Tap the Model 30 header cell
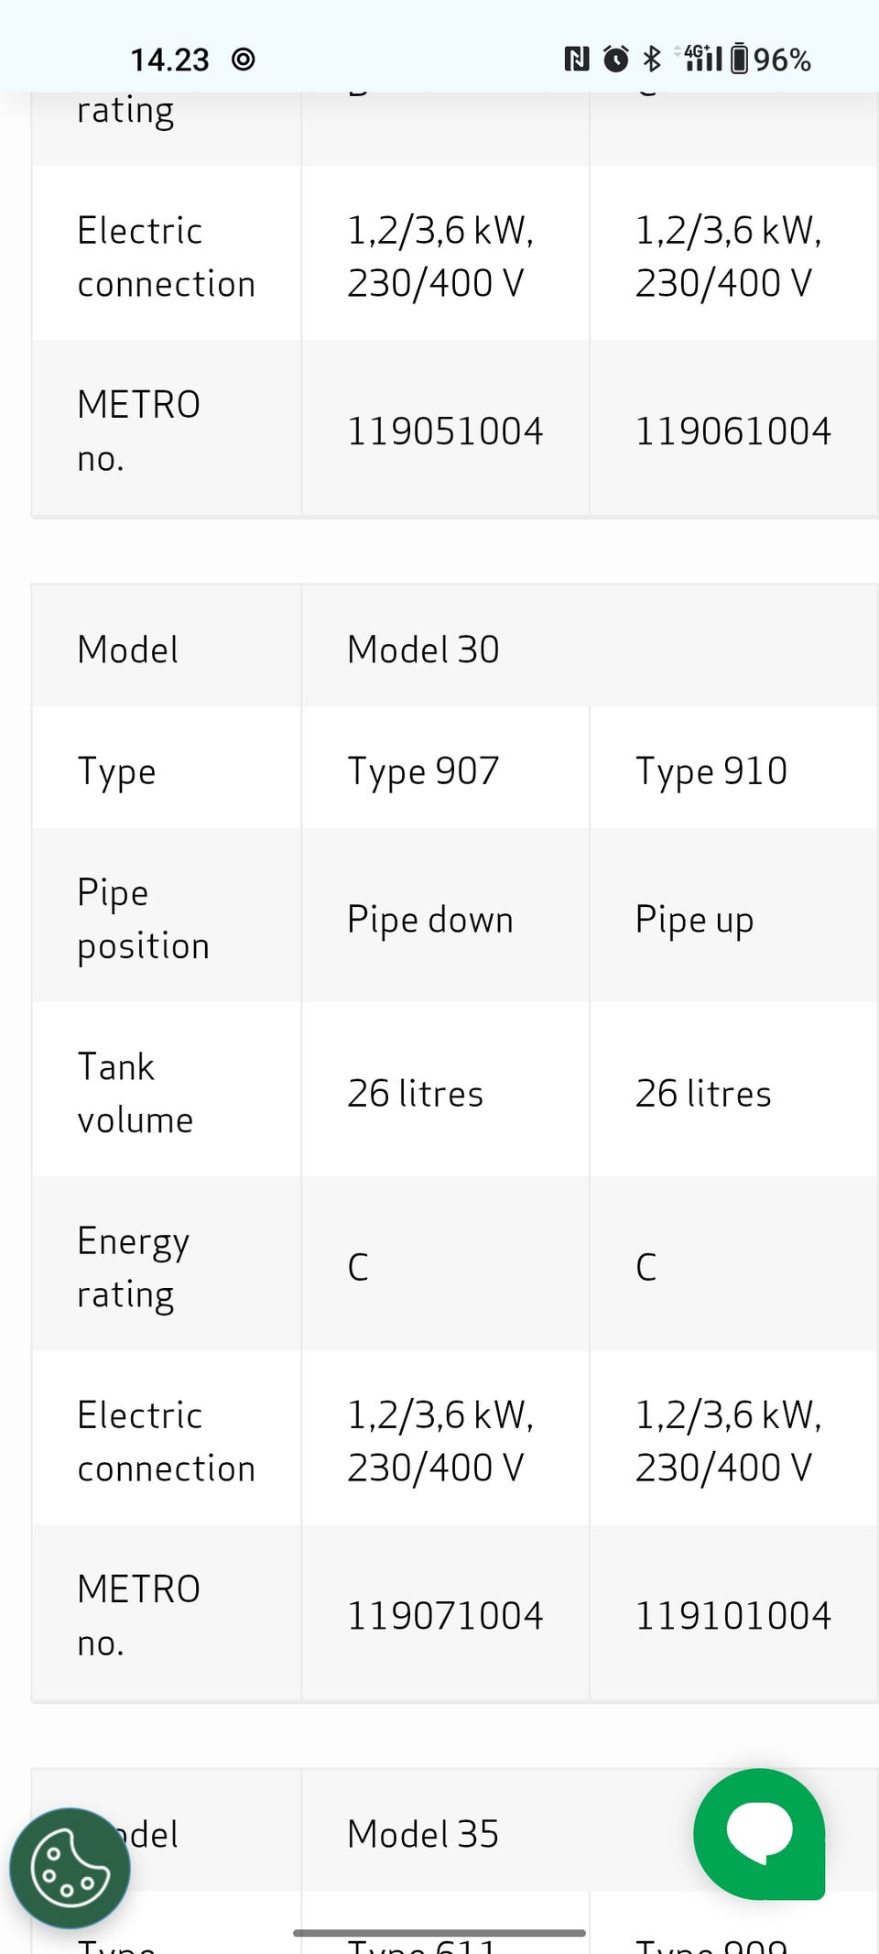 tap(423, 650)
